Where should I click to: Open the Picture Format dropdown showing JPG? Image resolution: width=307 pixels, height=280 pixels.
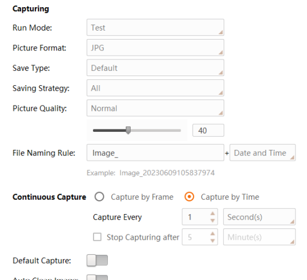point(155,47)
